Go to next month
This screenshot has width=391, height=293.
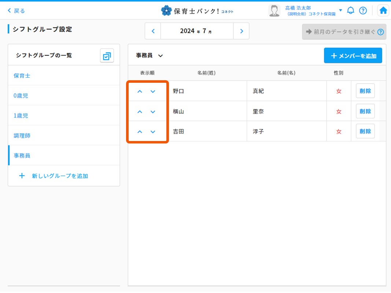point(241,31)
